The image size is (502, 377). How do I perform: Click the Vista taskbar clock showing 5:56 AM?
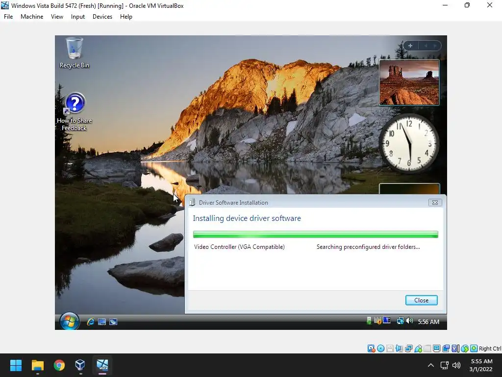[x=428, y=322]
